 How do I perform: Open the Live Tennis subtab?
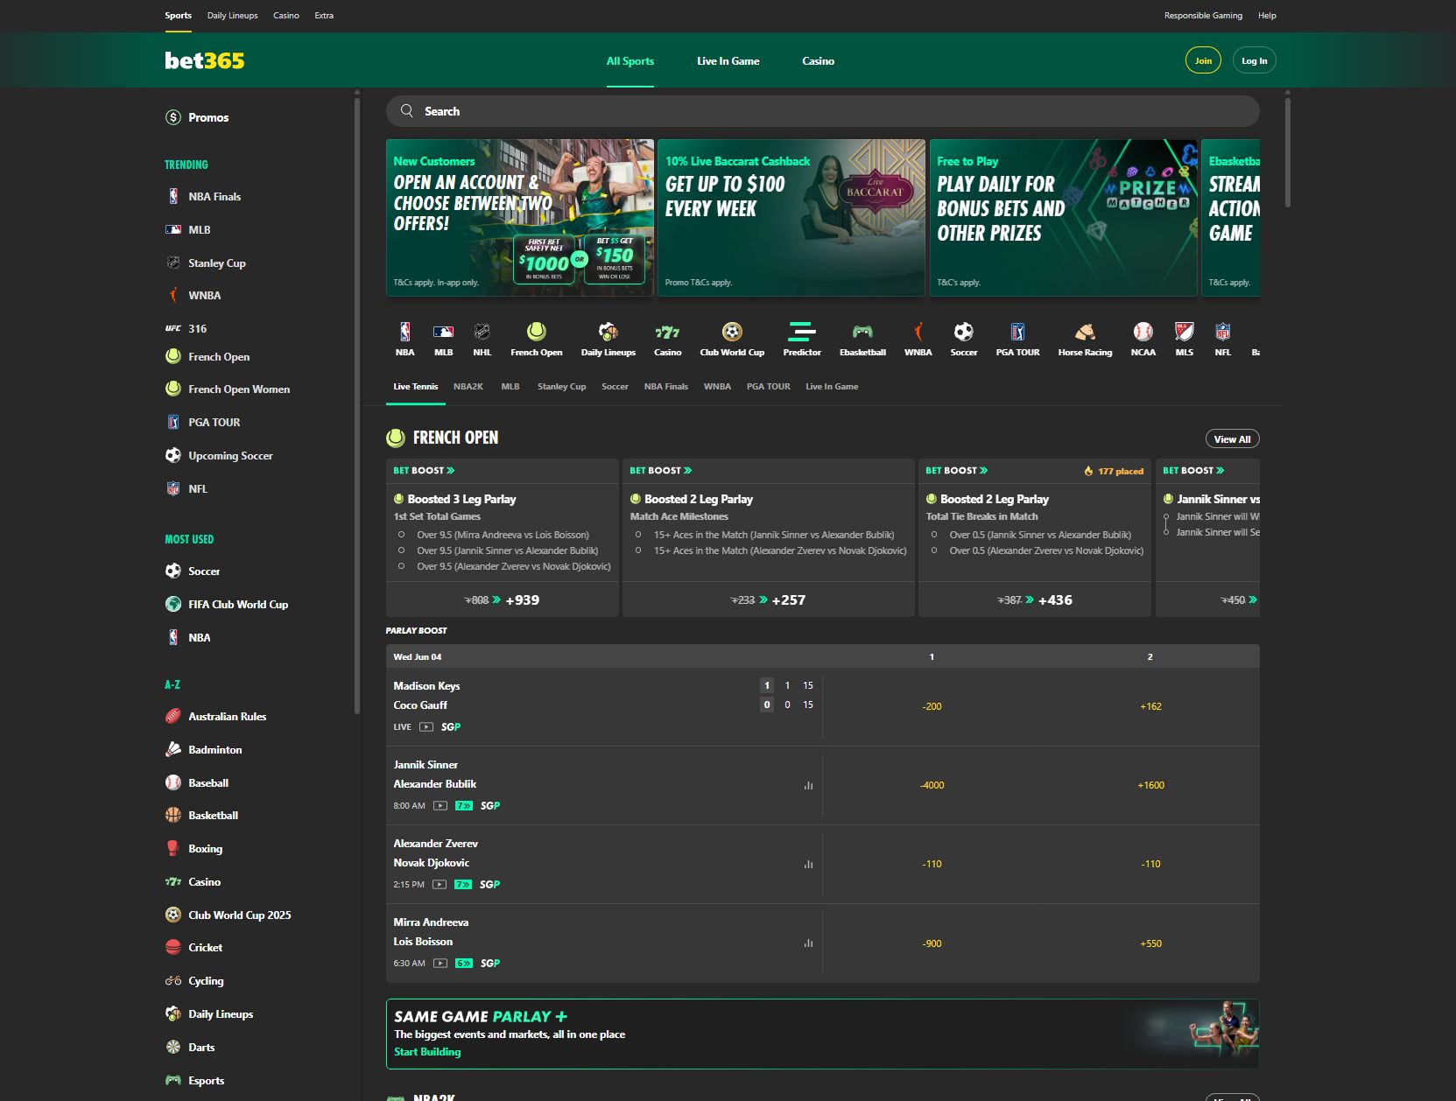click(x=415, y=386)
